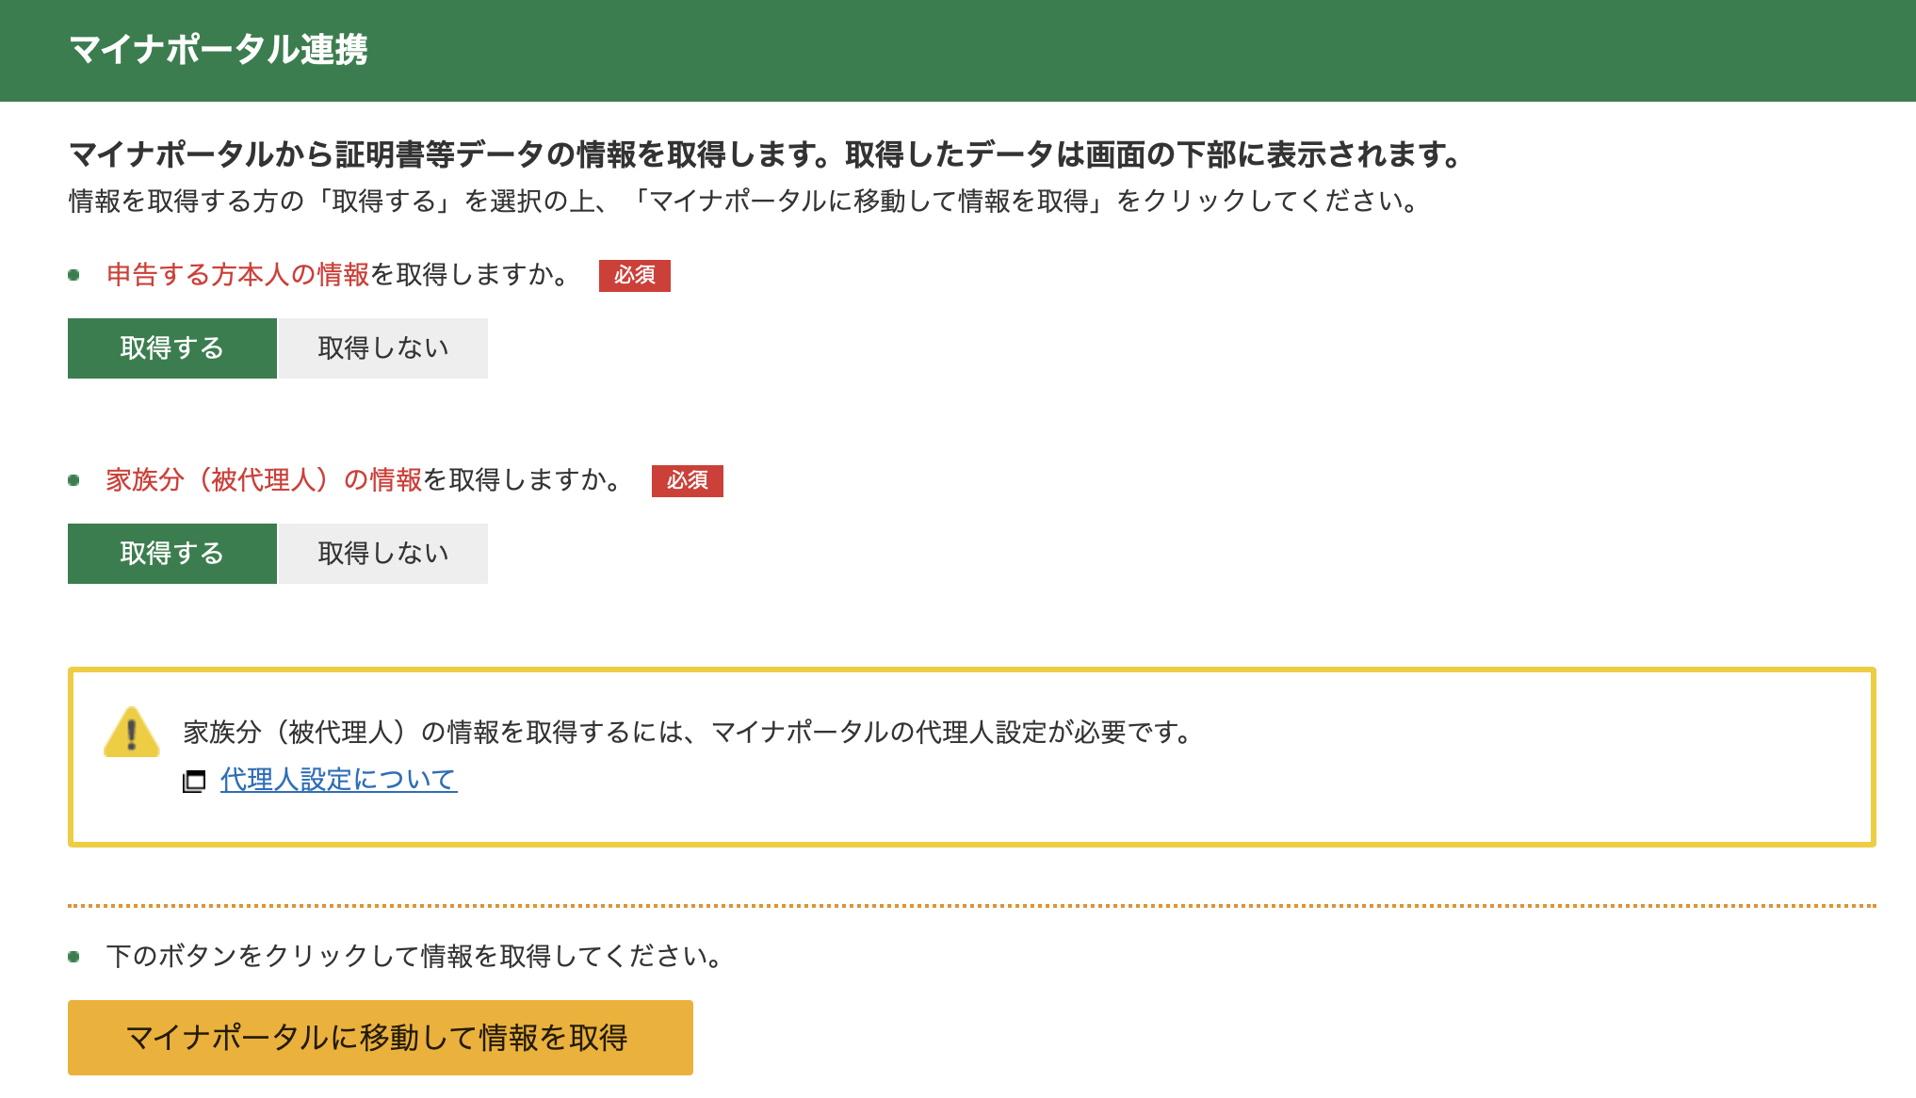This screenshot has width=1916, height=1098.
Task: Click the yellow warning triangle icon
Action: point(132,733)
